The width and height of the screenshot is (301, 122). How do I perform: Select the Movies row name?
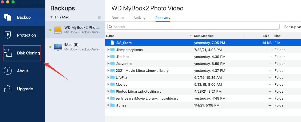point(121,85)
